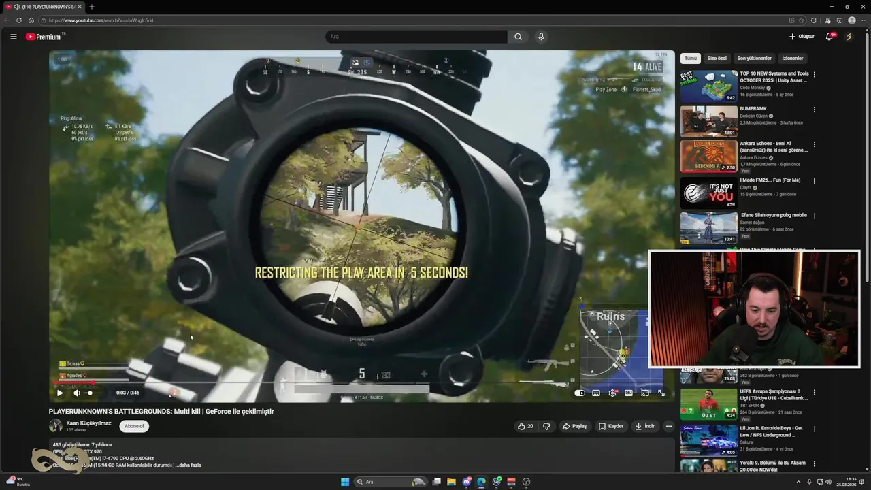Open options menu for TOP 10 NEW Systems video

click(x=814, y=74)
